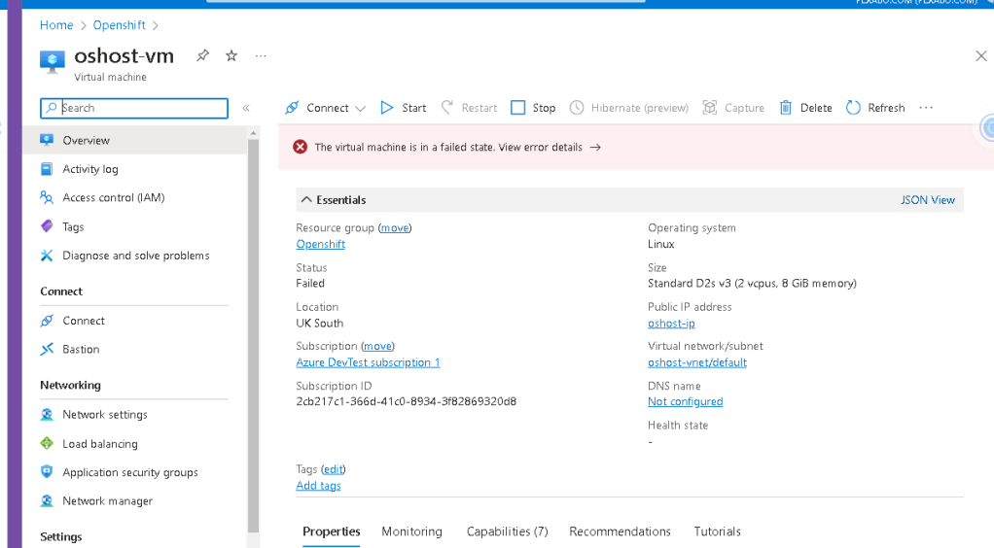The width and height of the screenshot is (994, 548).
Task: Open the Tutorials tab
Action: pyautogui.click(x=717, y=531)
